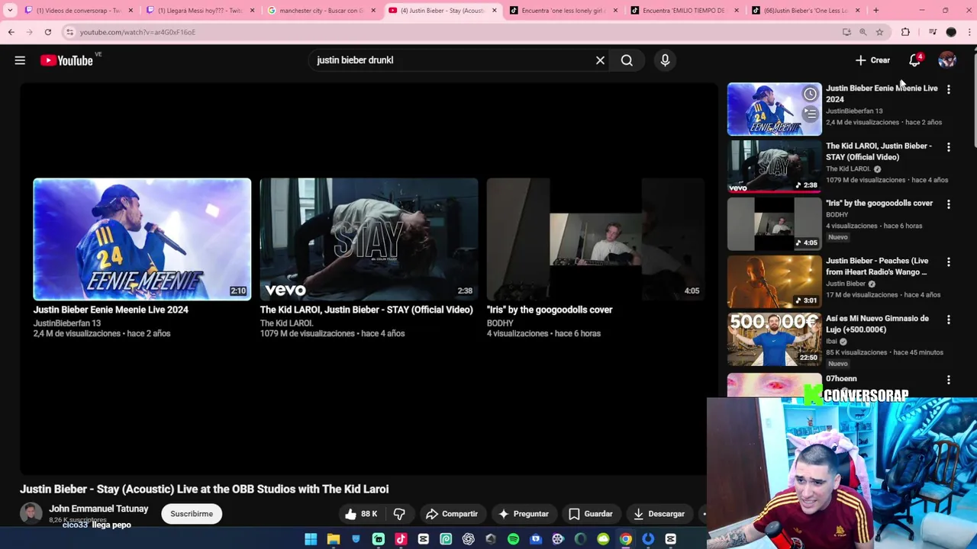Open end-screen title Justin Bieber Eenie Meenie Live 2024

click(111, 310)
